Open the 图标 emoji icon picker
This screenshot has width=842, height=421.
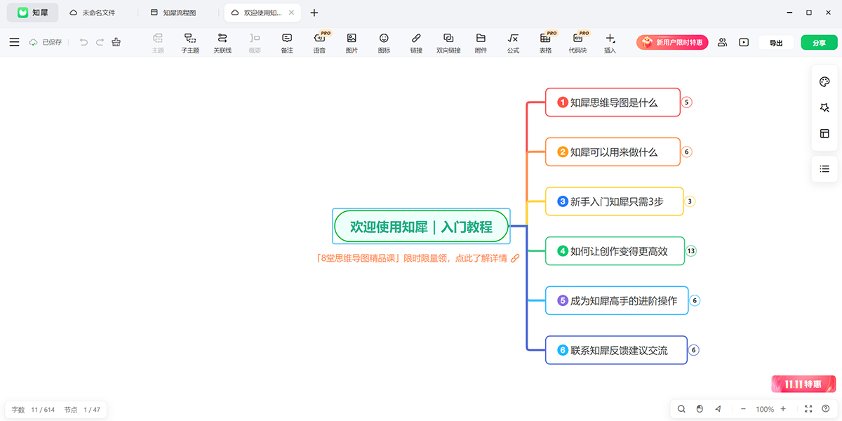point(384,42)
